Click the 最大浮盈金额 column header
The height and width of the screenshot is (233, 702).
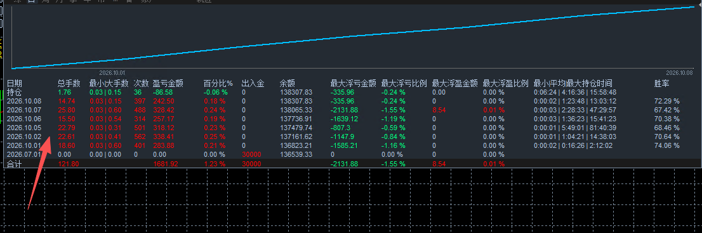455,83
